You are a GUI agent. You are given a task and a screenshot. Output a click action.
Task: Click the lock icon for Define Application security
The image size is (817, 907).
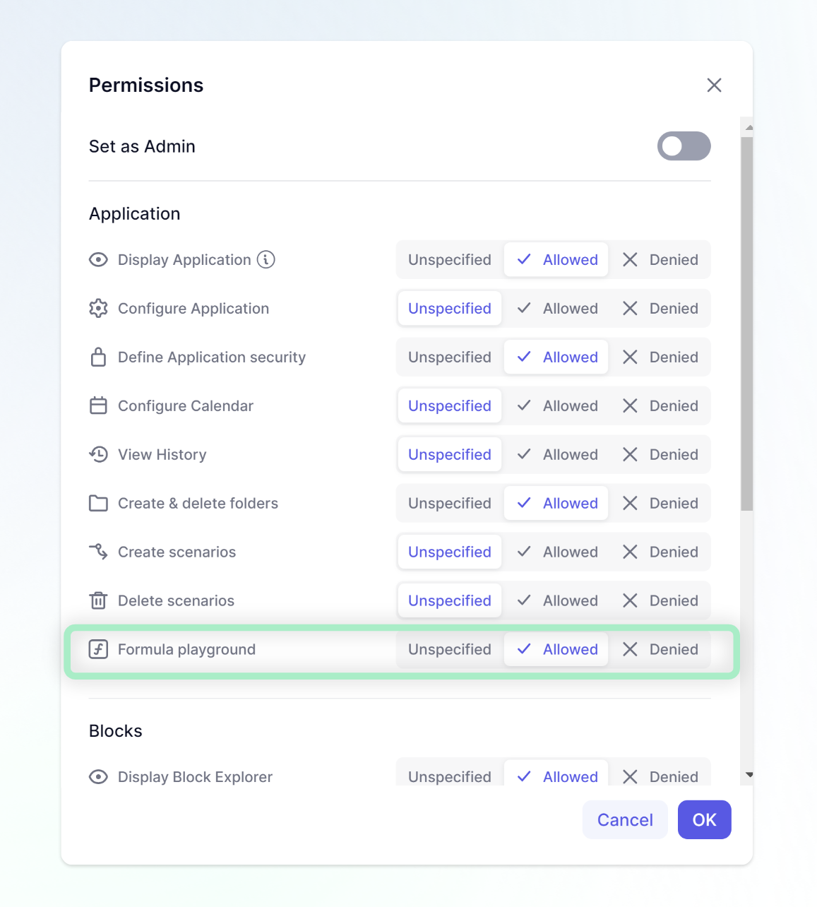[x=98, y=357]
